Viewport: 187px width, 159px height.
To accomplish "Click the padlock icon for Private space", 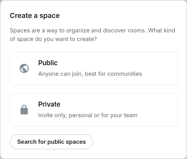I will pos(24,110).
